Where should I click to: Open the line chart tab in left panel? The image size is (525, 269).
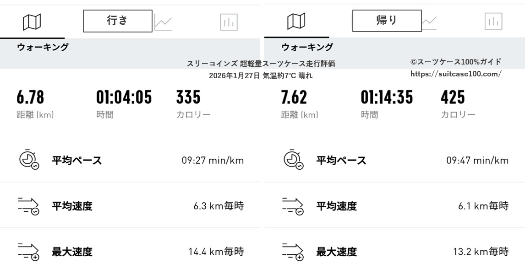tap(163, 22)
